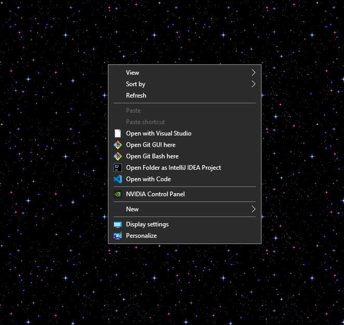Select the New menu entry

185,209
